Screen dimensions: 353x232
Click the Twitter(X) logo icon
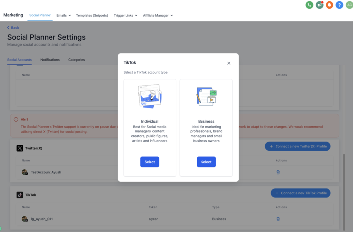click(x=20, y=148)
